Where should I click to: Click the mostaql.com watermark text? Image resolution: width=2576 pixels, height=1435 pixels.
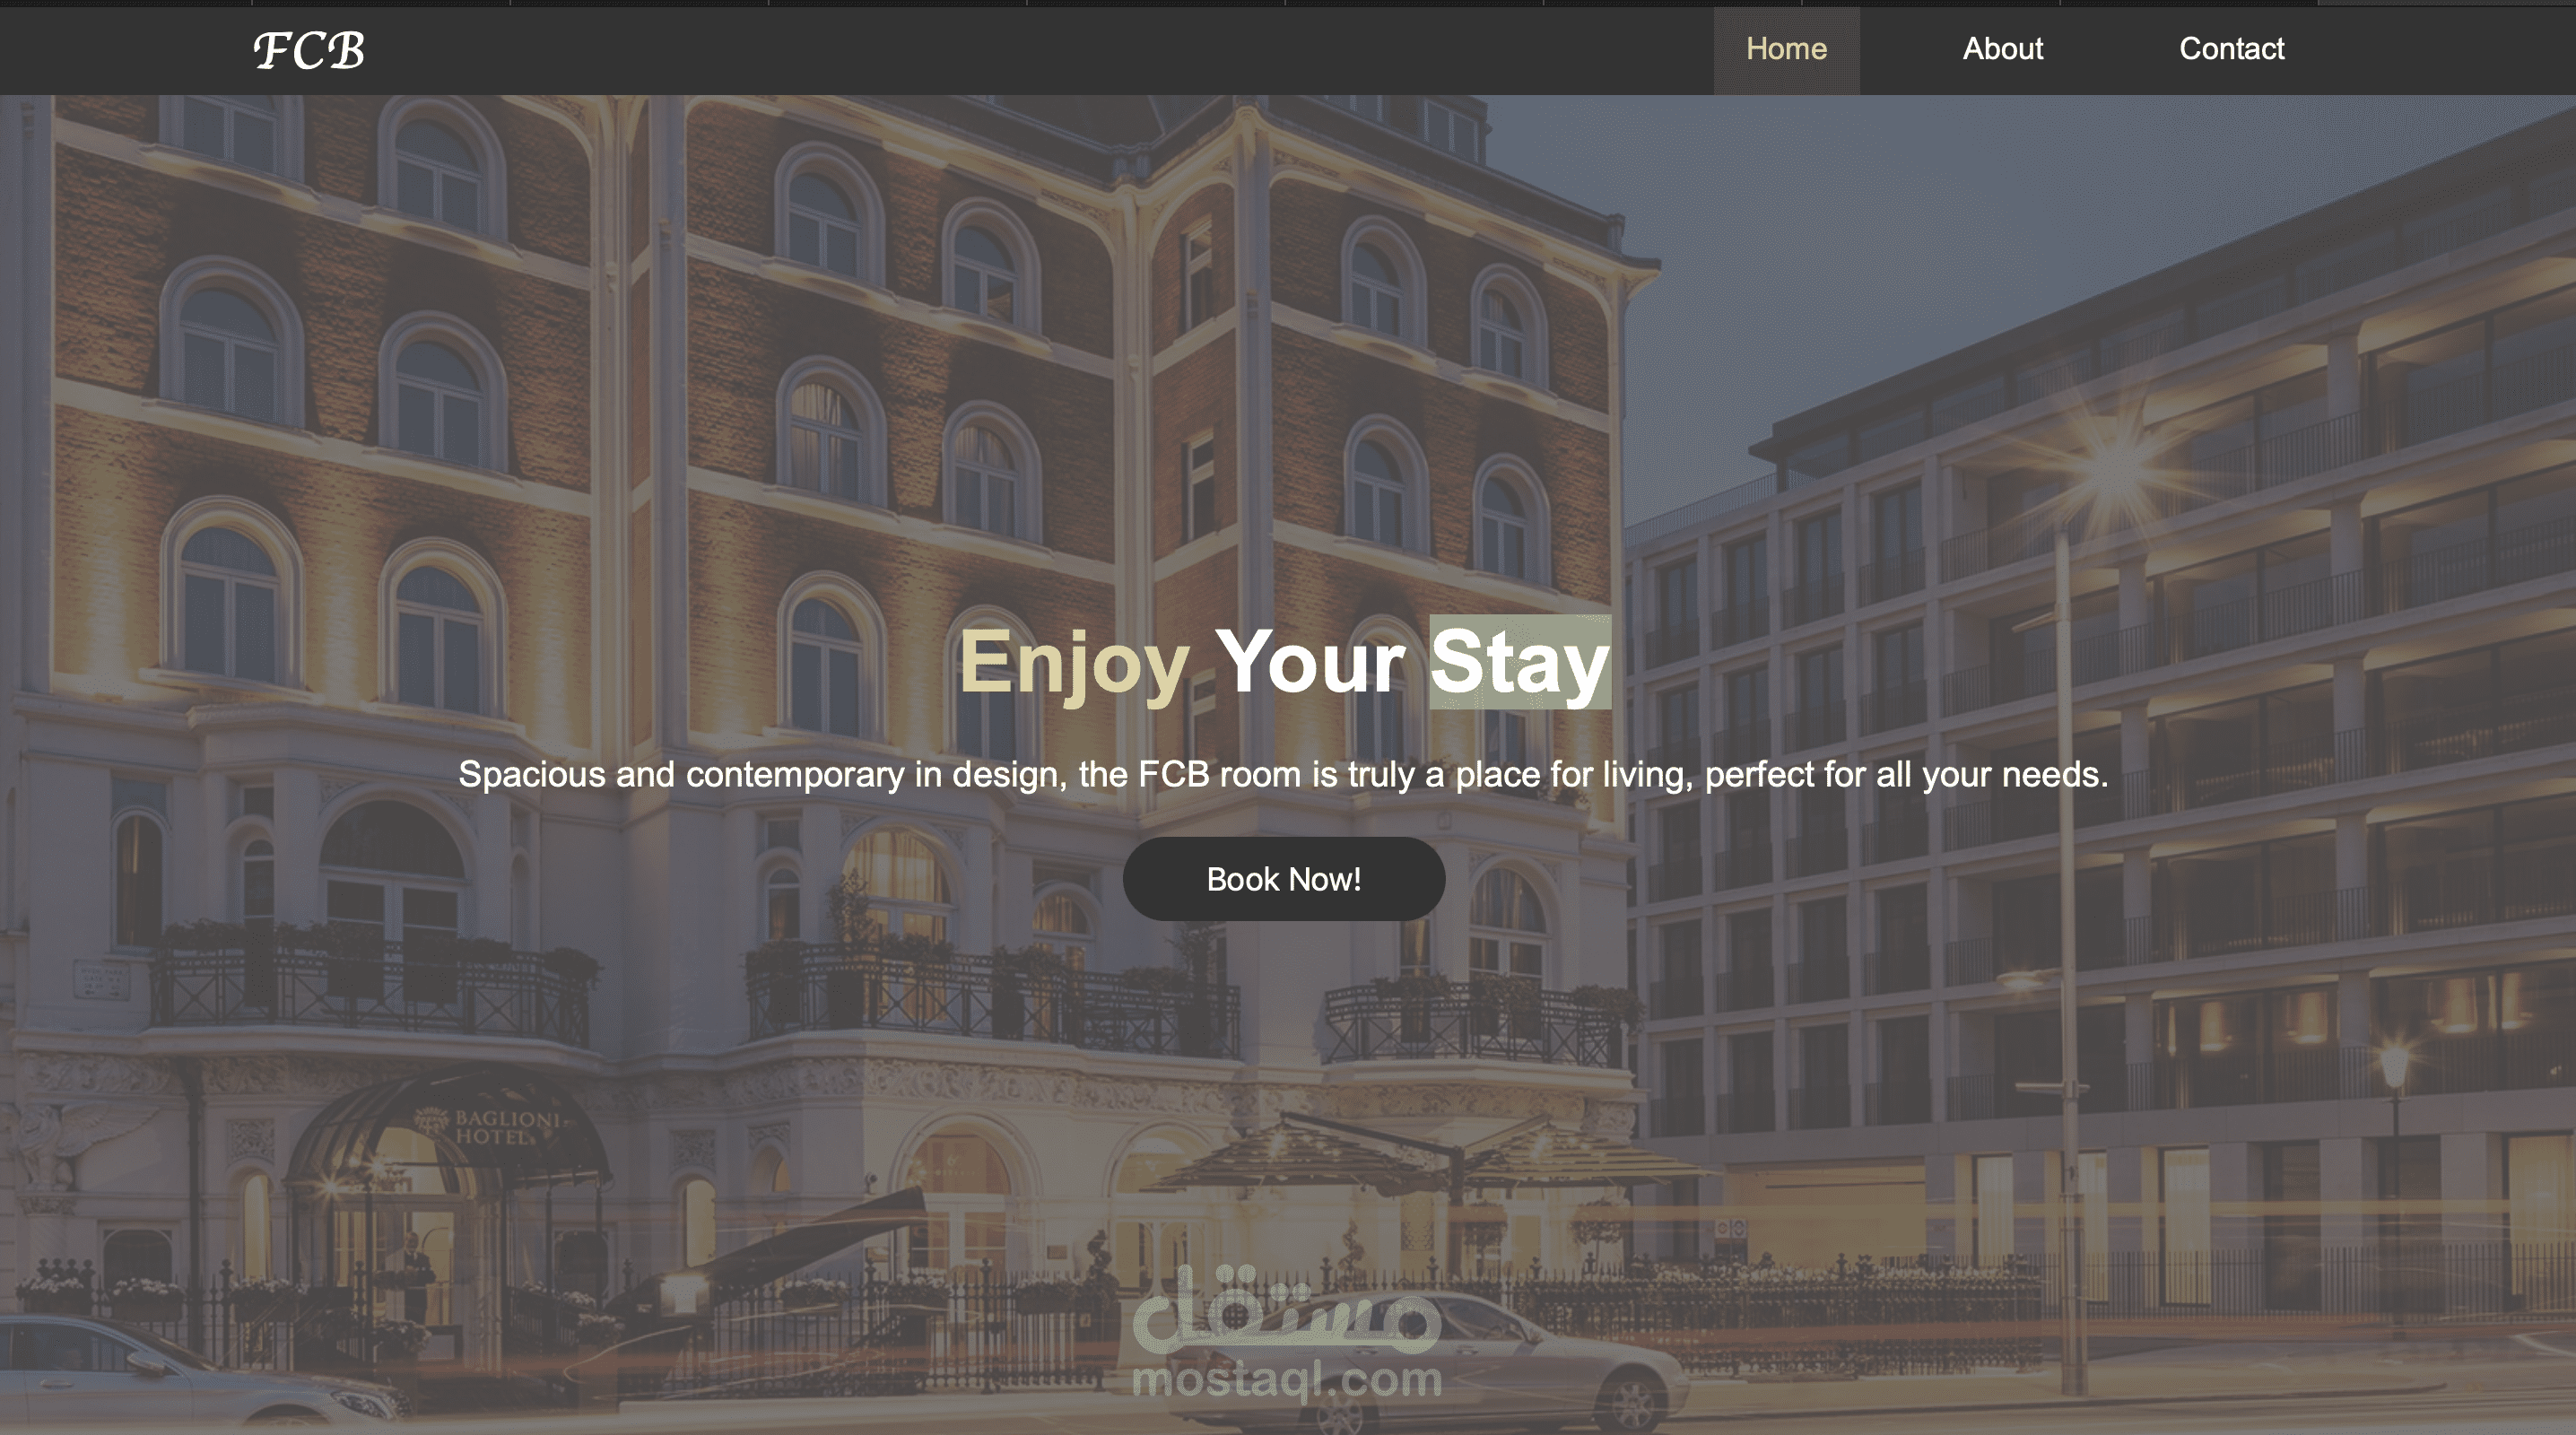point(1287,1380)
